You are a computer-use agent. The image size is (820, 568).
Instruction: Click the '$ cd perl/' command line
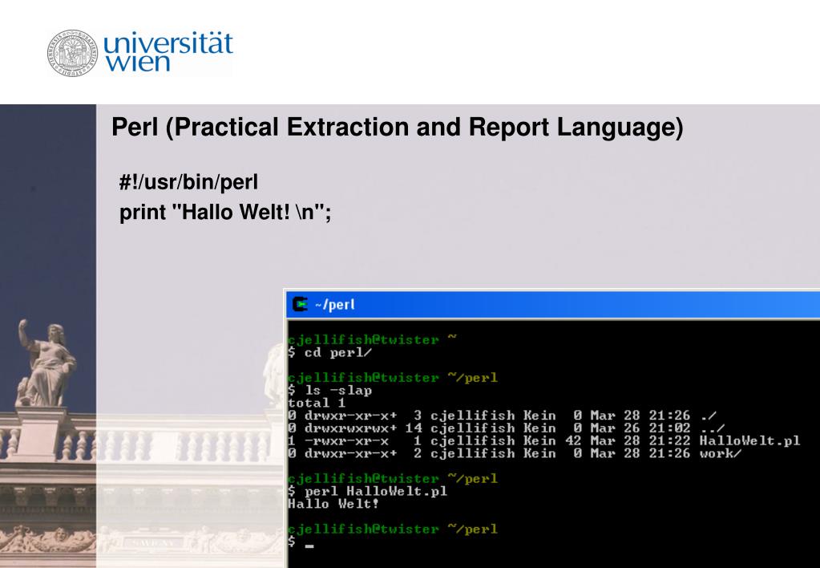330,352
